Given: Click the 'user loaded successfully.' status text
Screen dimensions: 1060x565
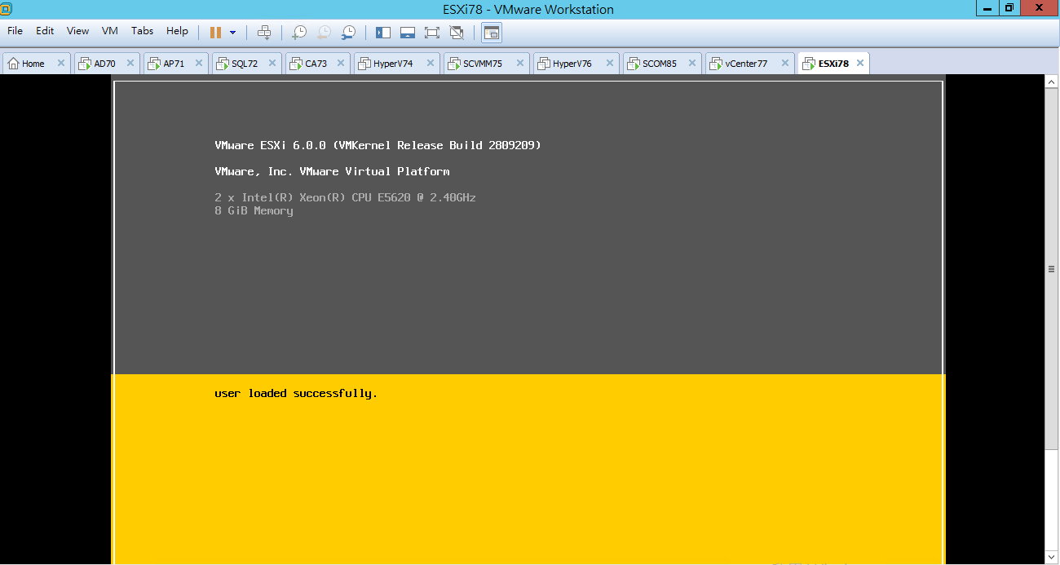Looking at the screenshot, I should pyautogui.click(x=296, y=394).
